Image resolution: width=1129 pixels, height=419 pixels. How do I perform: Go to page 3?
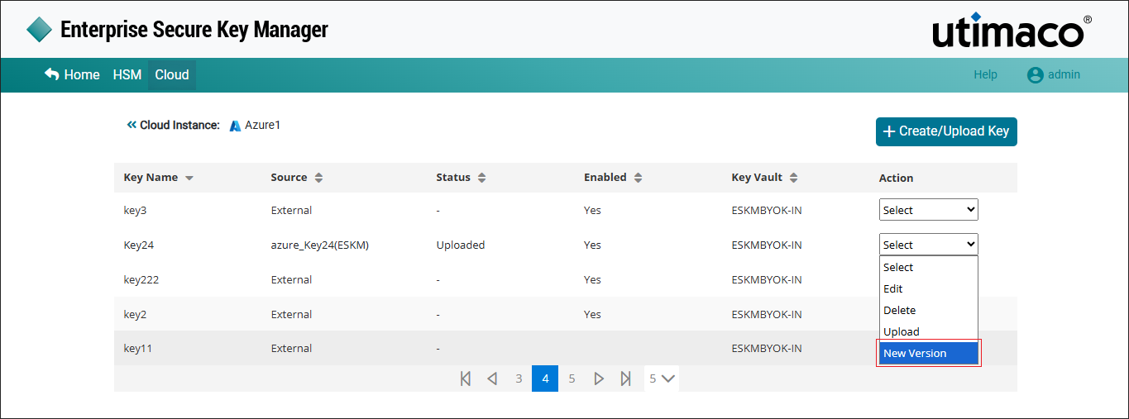(x=519, y=379)
